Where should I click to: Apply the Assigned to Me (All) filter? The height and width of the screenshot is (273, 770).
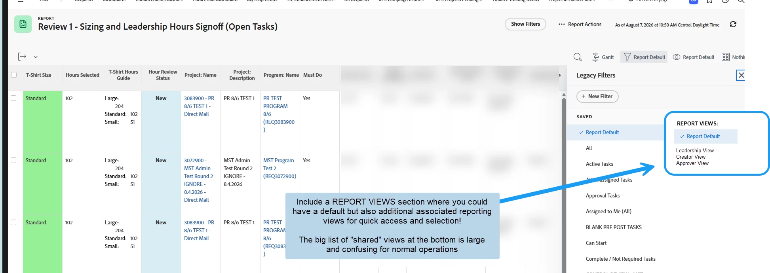pos(608,211)
